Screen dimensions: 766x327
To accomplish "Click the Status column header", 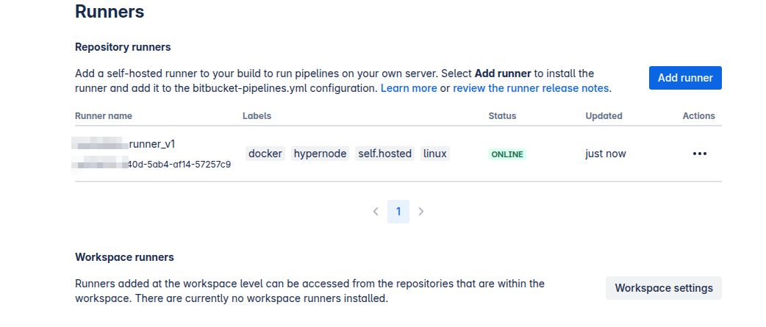I will pos(502,115).
